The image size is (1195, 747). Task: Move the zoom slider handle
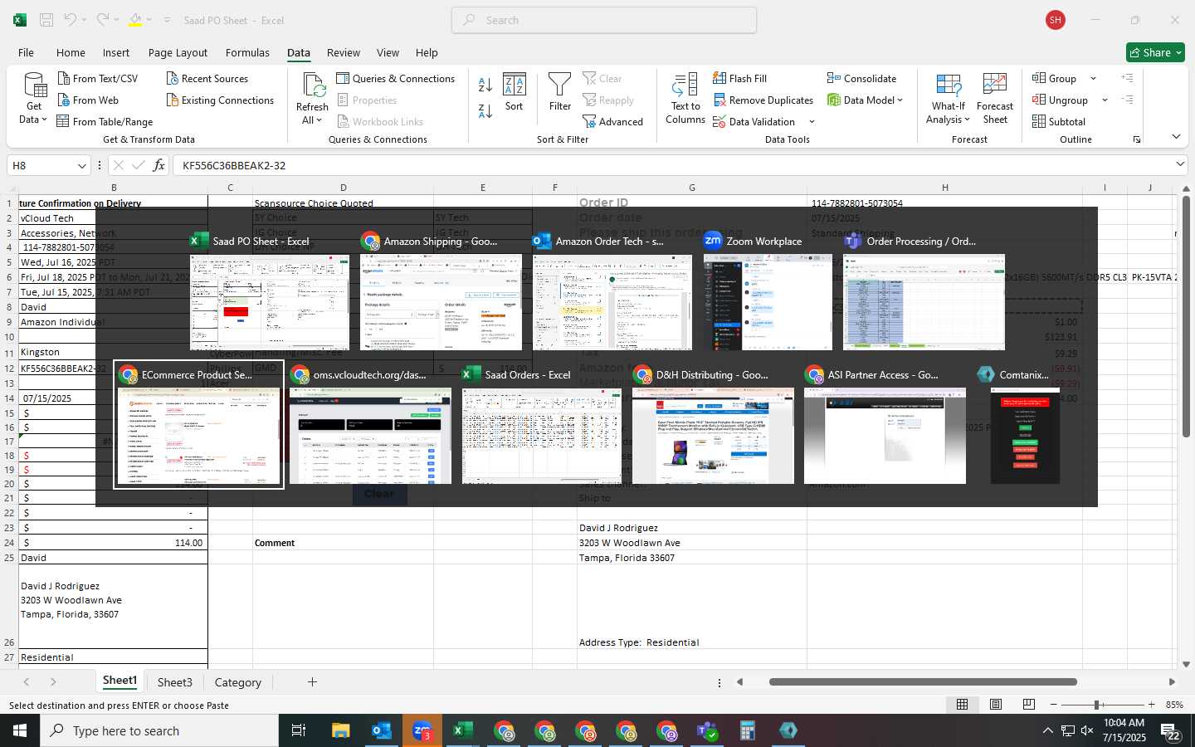pyautogui.click(x=1097, y=705)
